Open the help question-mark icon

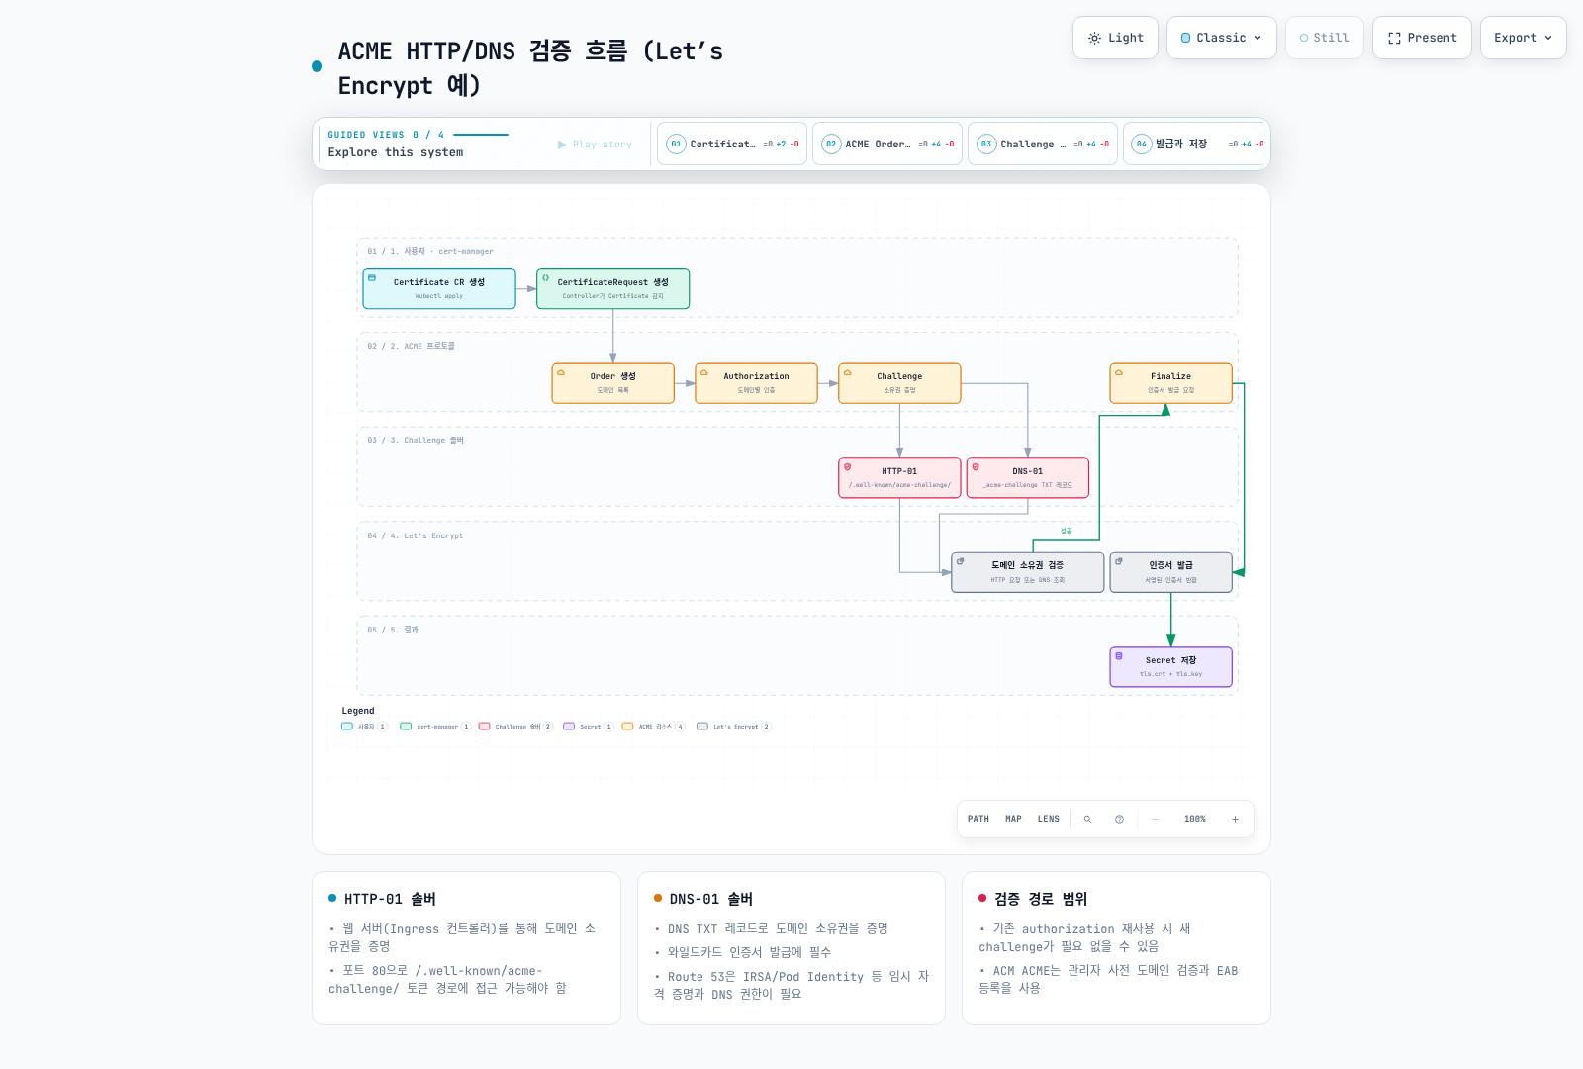pyautogui.click(x=1119, y=819)
